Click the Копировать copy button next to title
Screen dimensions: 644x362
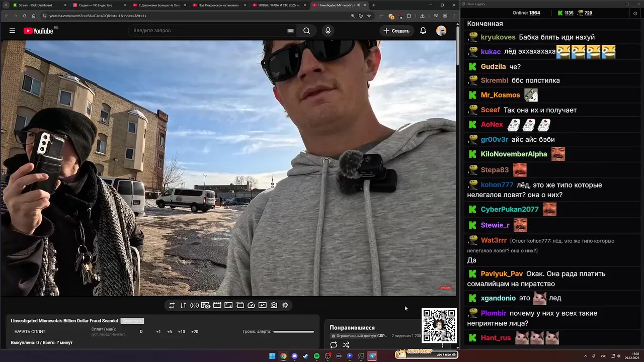tap(132, 321)
